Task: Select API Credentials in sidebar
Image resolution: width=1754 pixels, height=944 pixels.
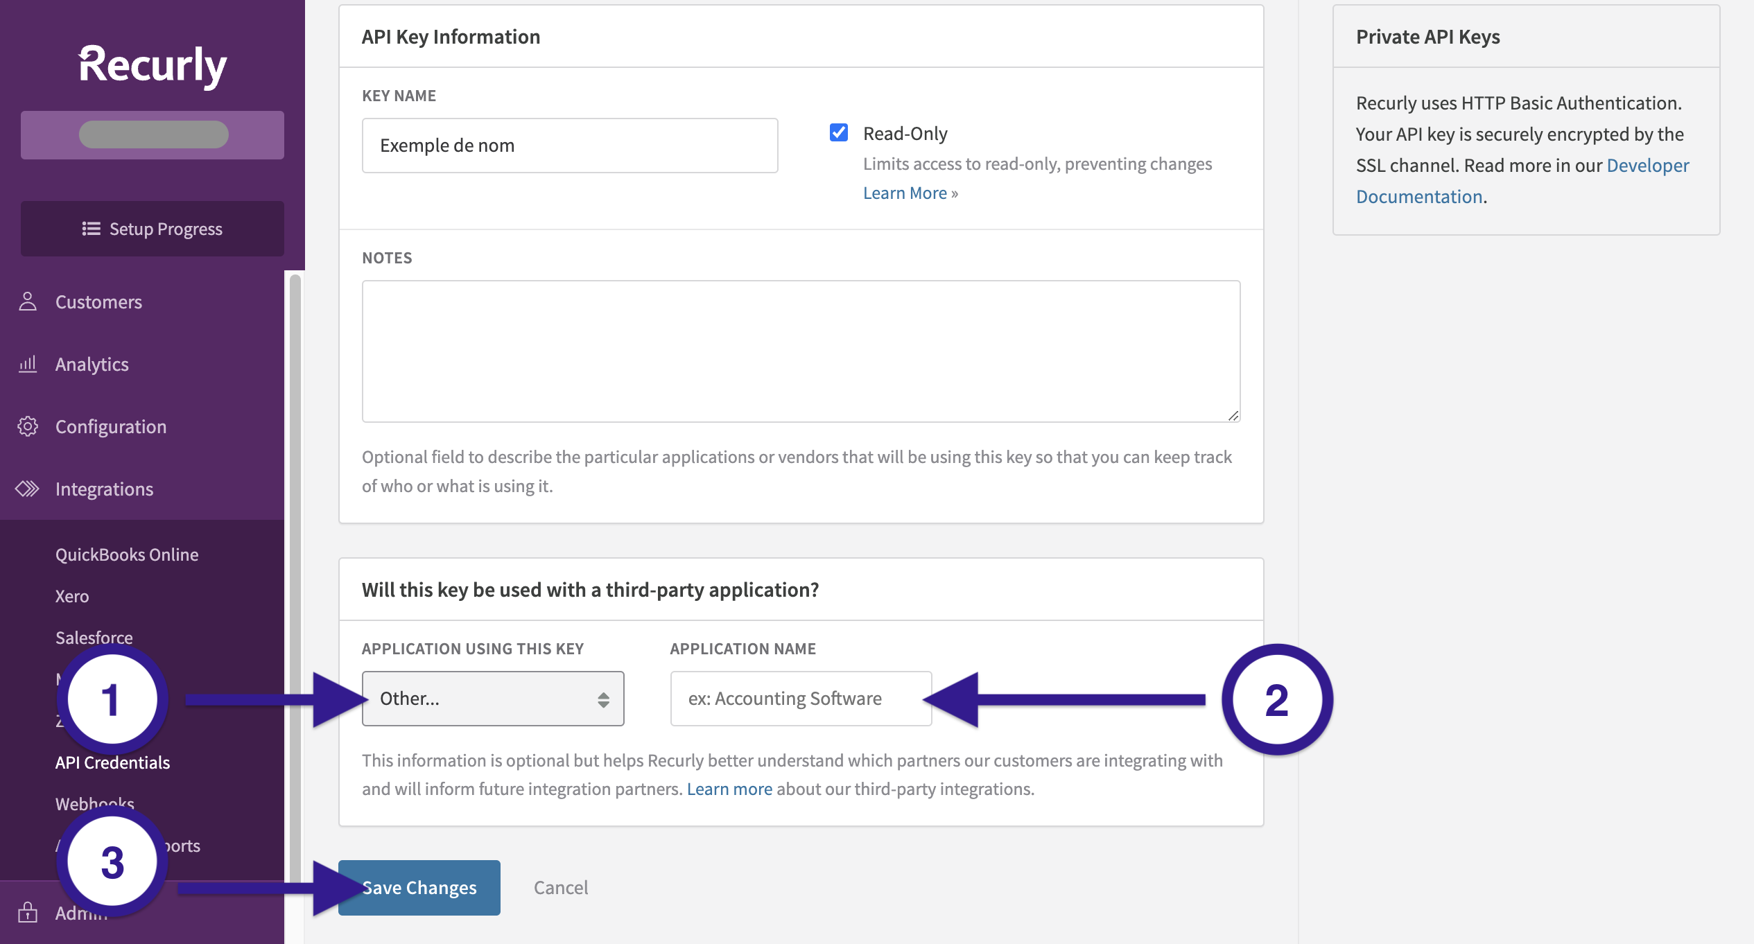Action: (112, 762)
